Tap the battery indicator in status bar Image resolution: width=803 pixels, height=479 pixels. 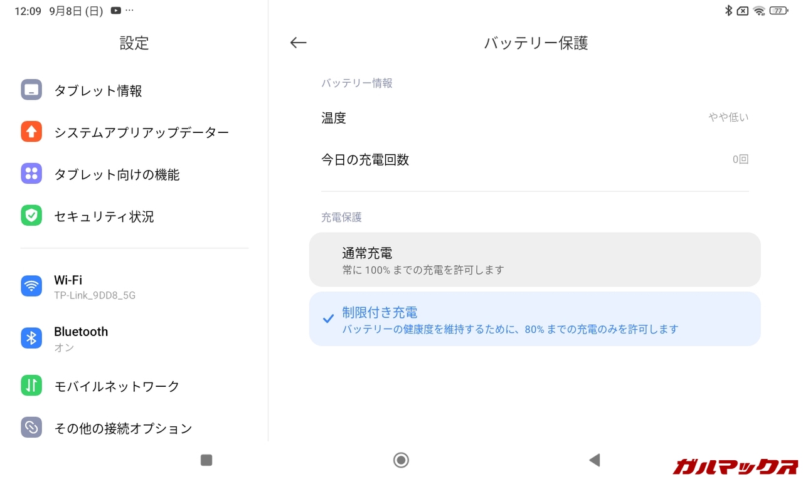[779, 11]
